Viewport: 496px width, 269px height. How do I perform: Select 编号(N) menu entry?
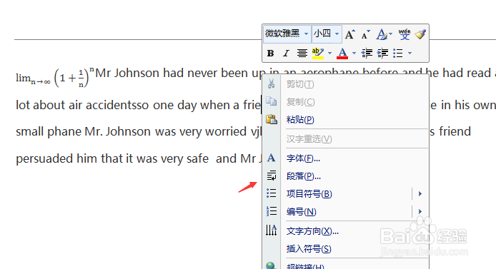(x=346, y=211)
